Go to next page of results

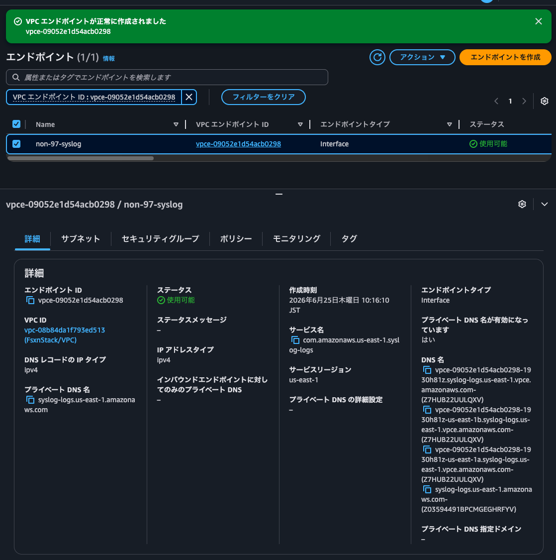click(x=524, y=102)
